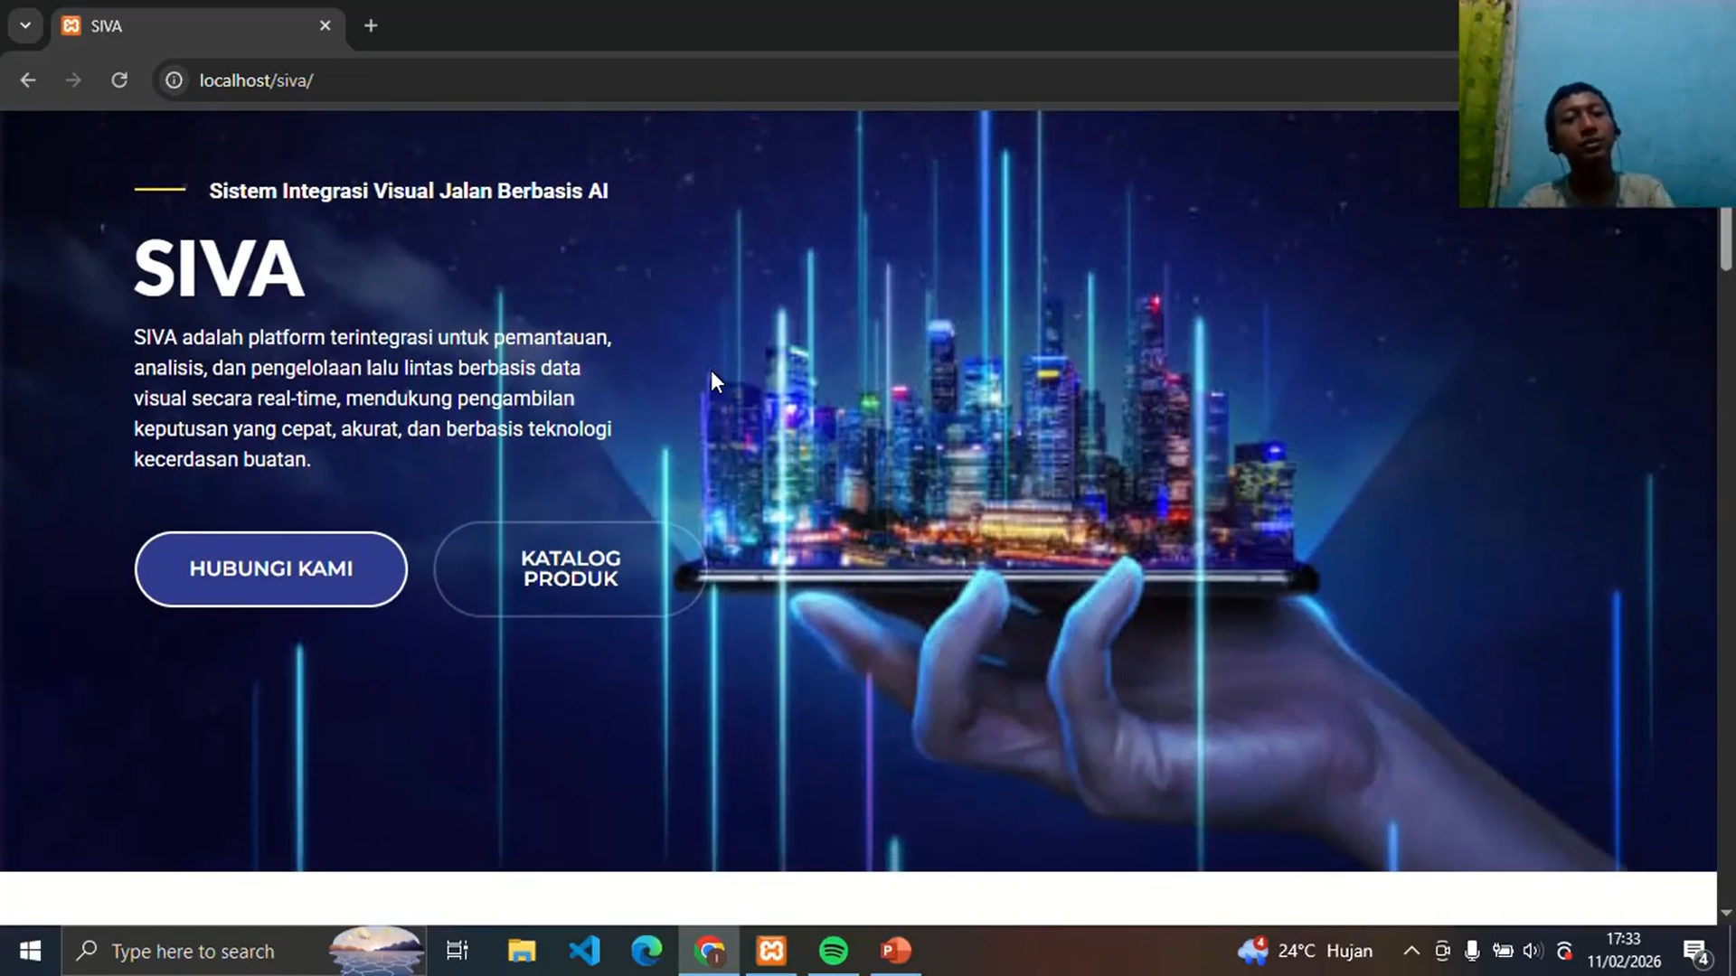
Task: Click the page vertical scrollbar thumb
Action: 1726,238
